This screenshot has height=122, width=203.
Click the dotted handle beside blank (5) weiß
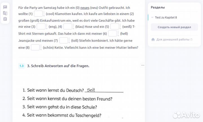(120, 27)
